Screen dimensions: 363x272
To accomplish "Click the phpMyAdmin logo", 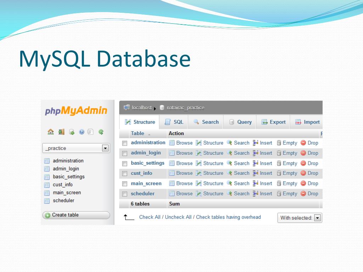I will click(76, 111).
